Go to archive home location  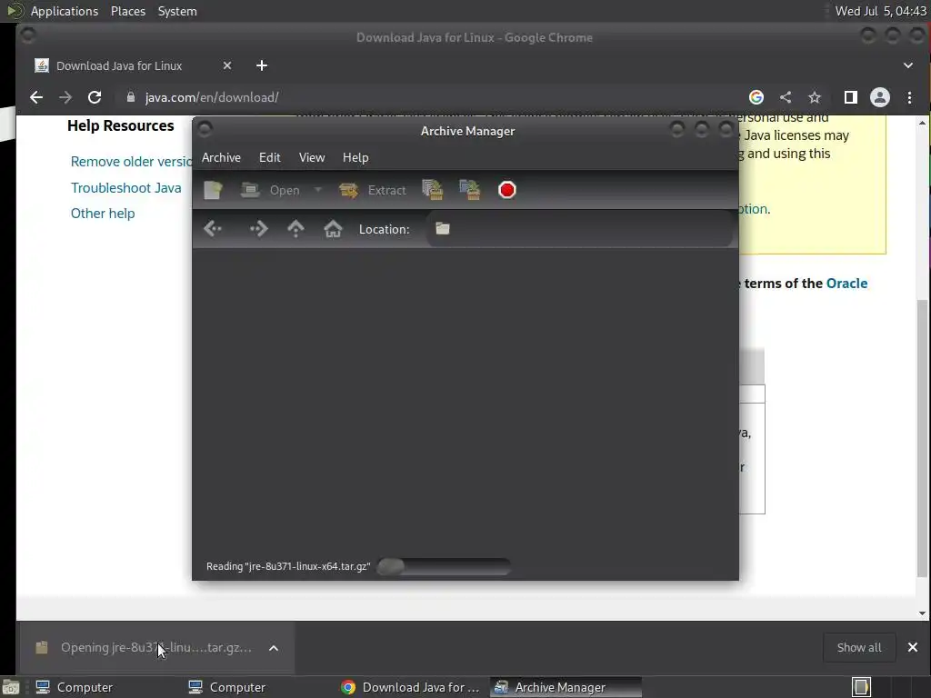point(333,228)
